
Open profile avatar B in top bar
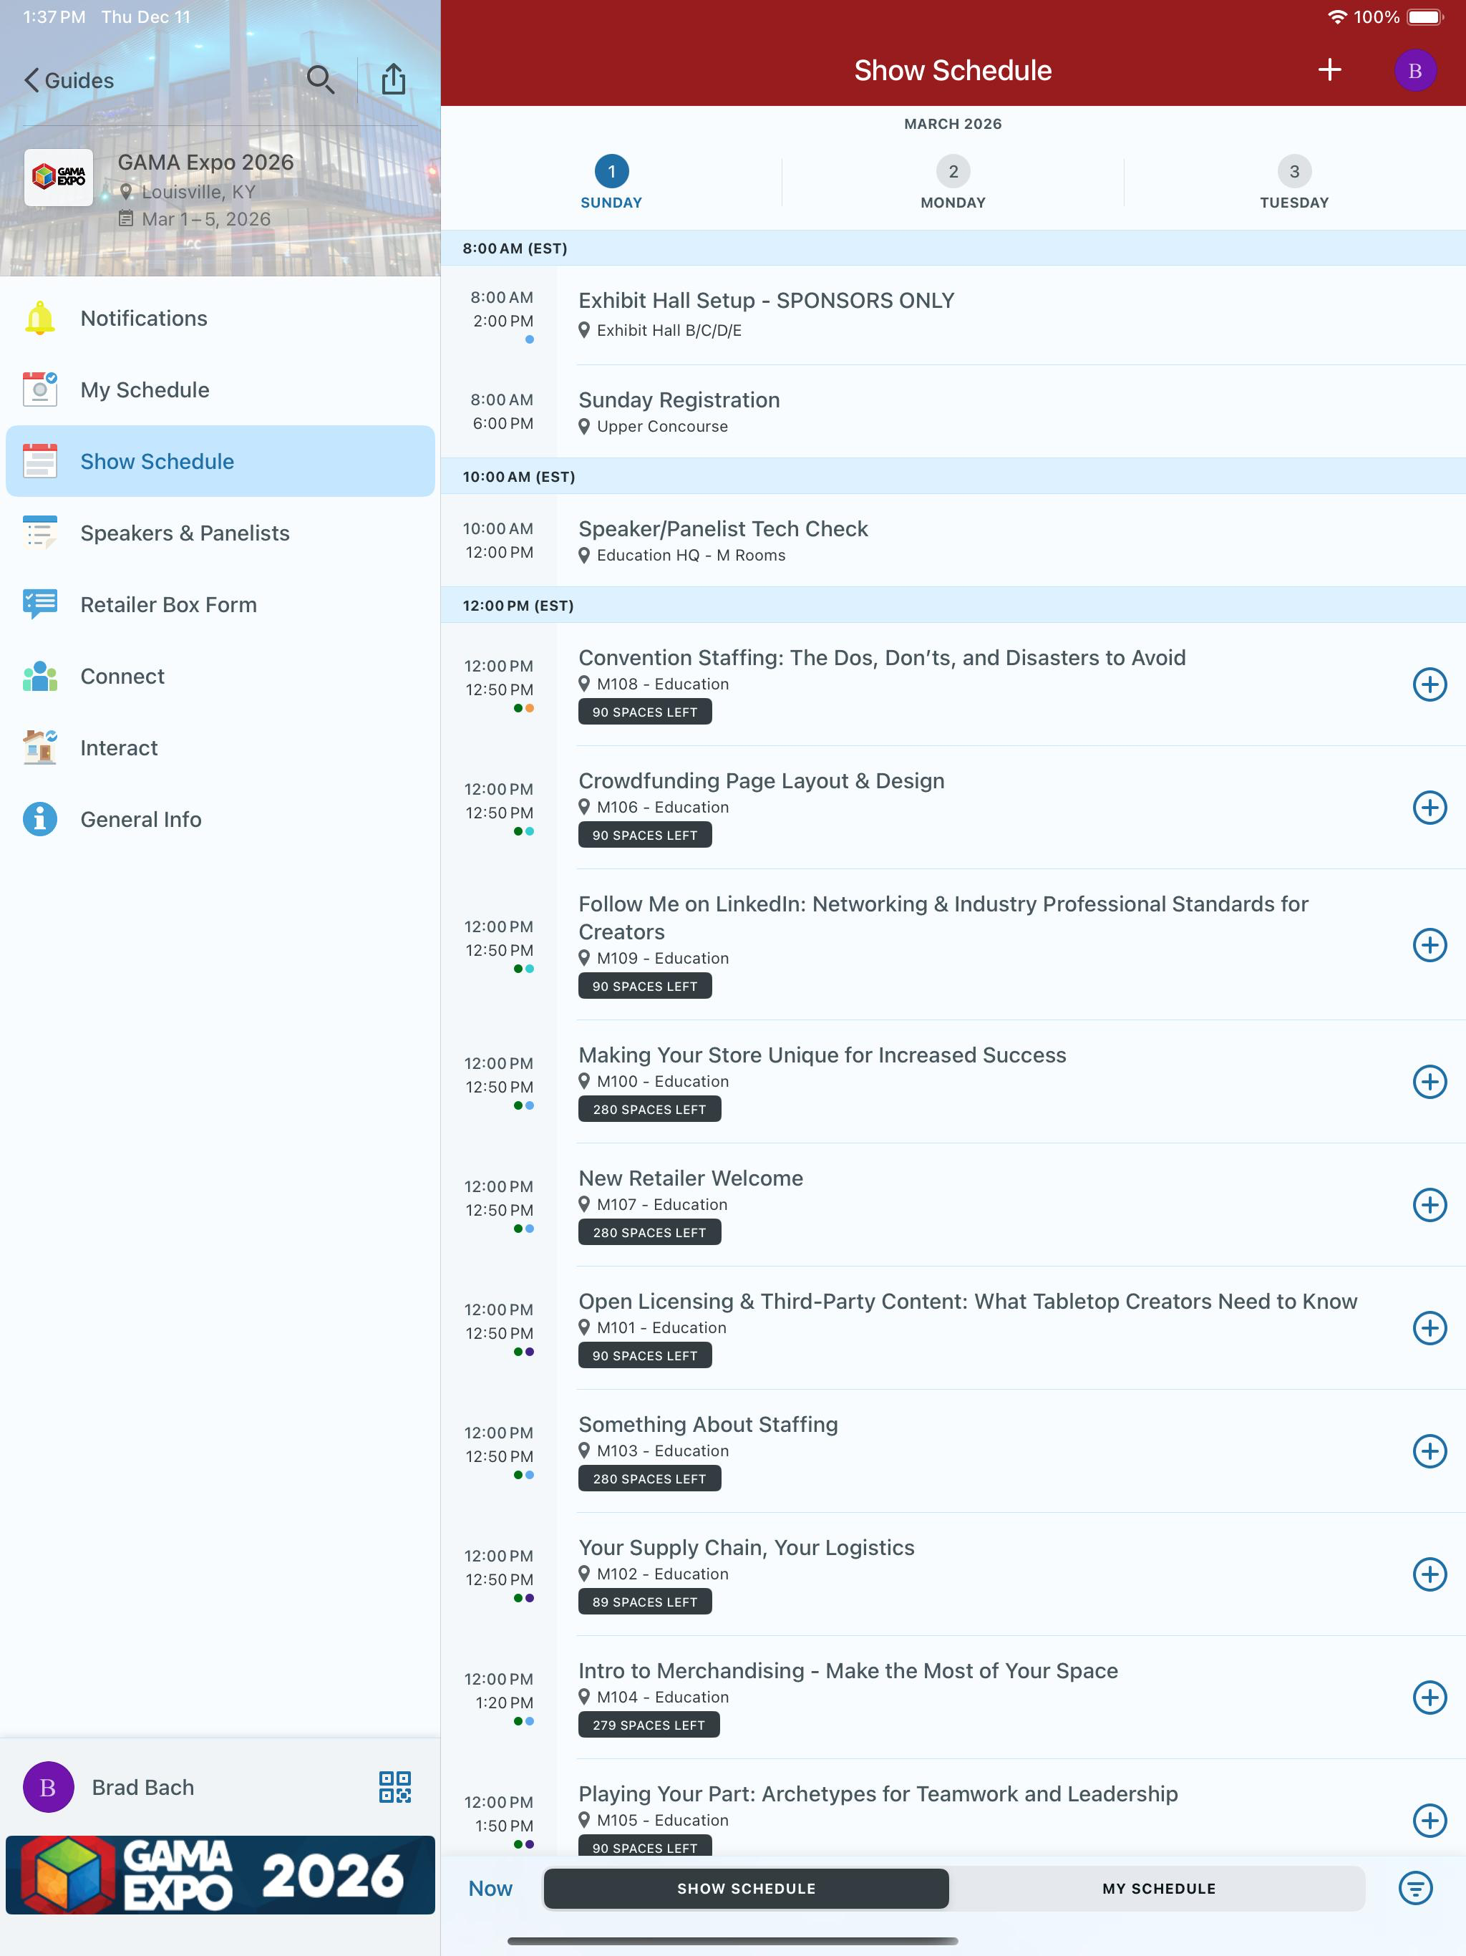(1414, 70)
